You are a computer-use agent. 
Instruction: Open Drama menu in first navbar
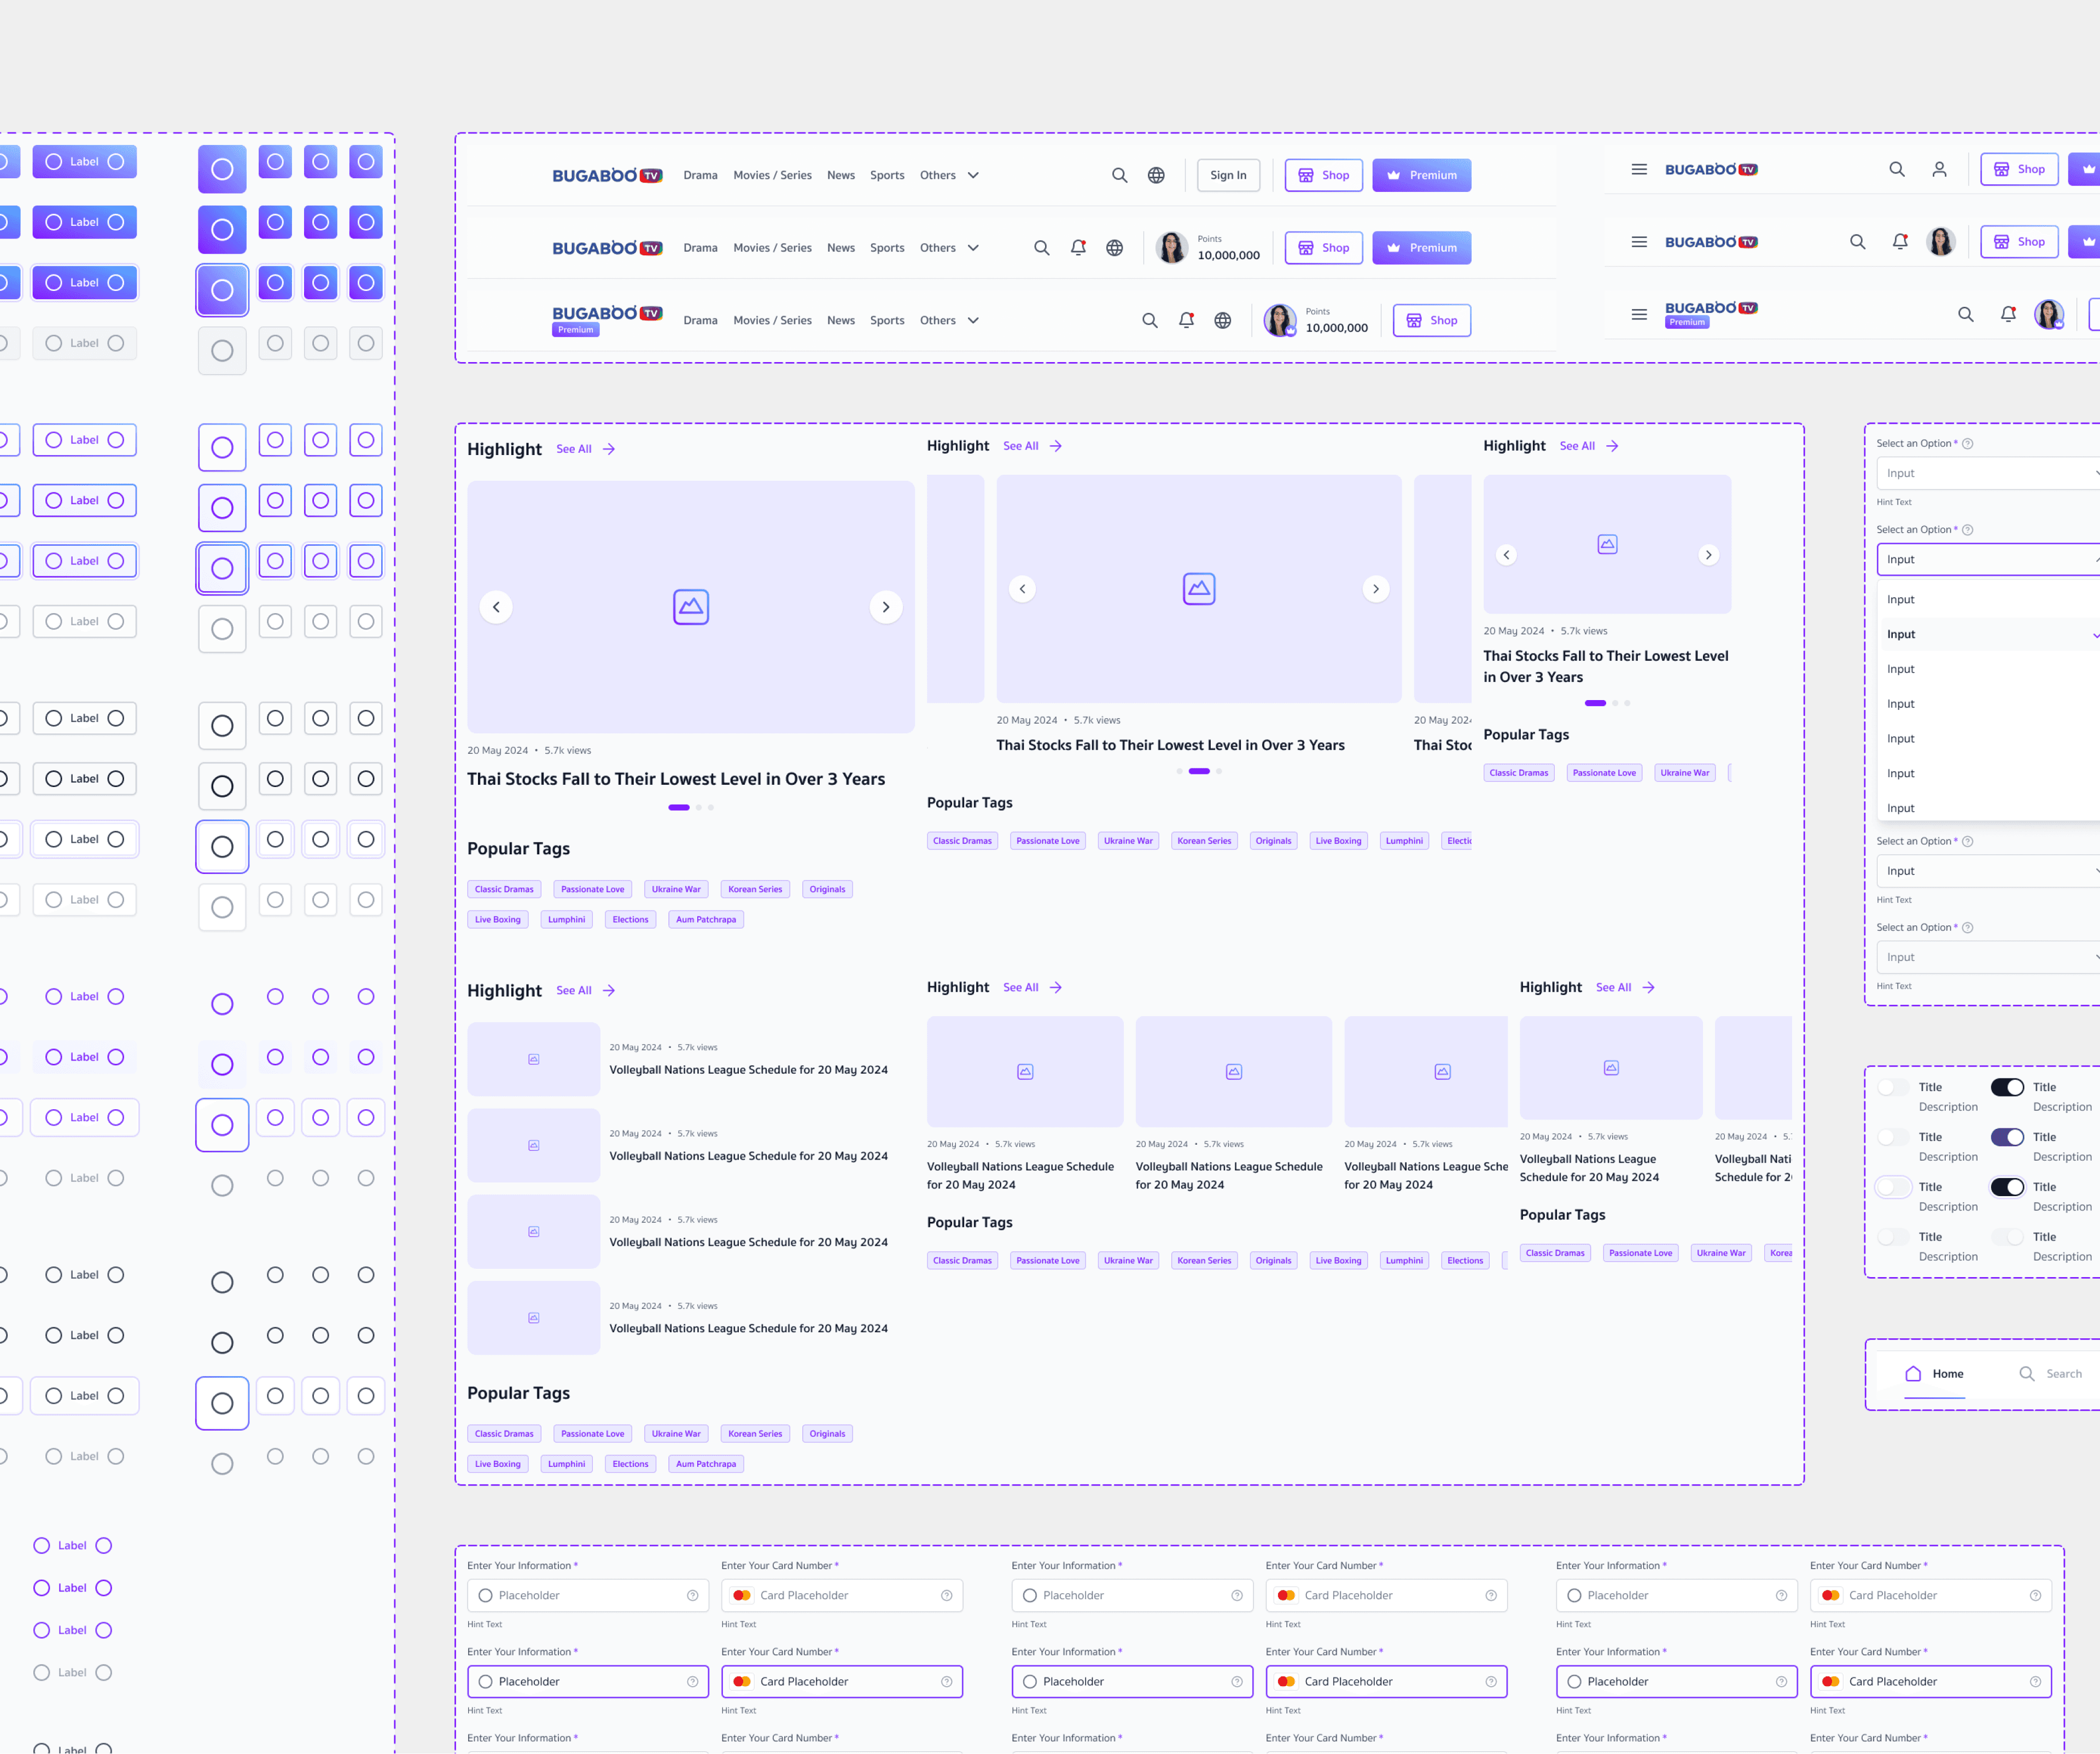coord(700,175)
